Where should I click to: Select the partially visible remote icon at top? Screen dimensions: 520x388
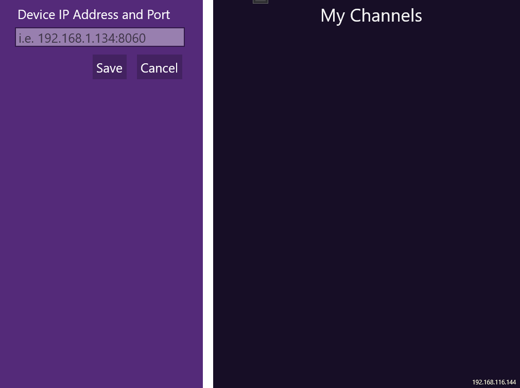[x=261, y=2]
